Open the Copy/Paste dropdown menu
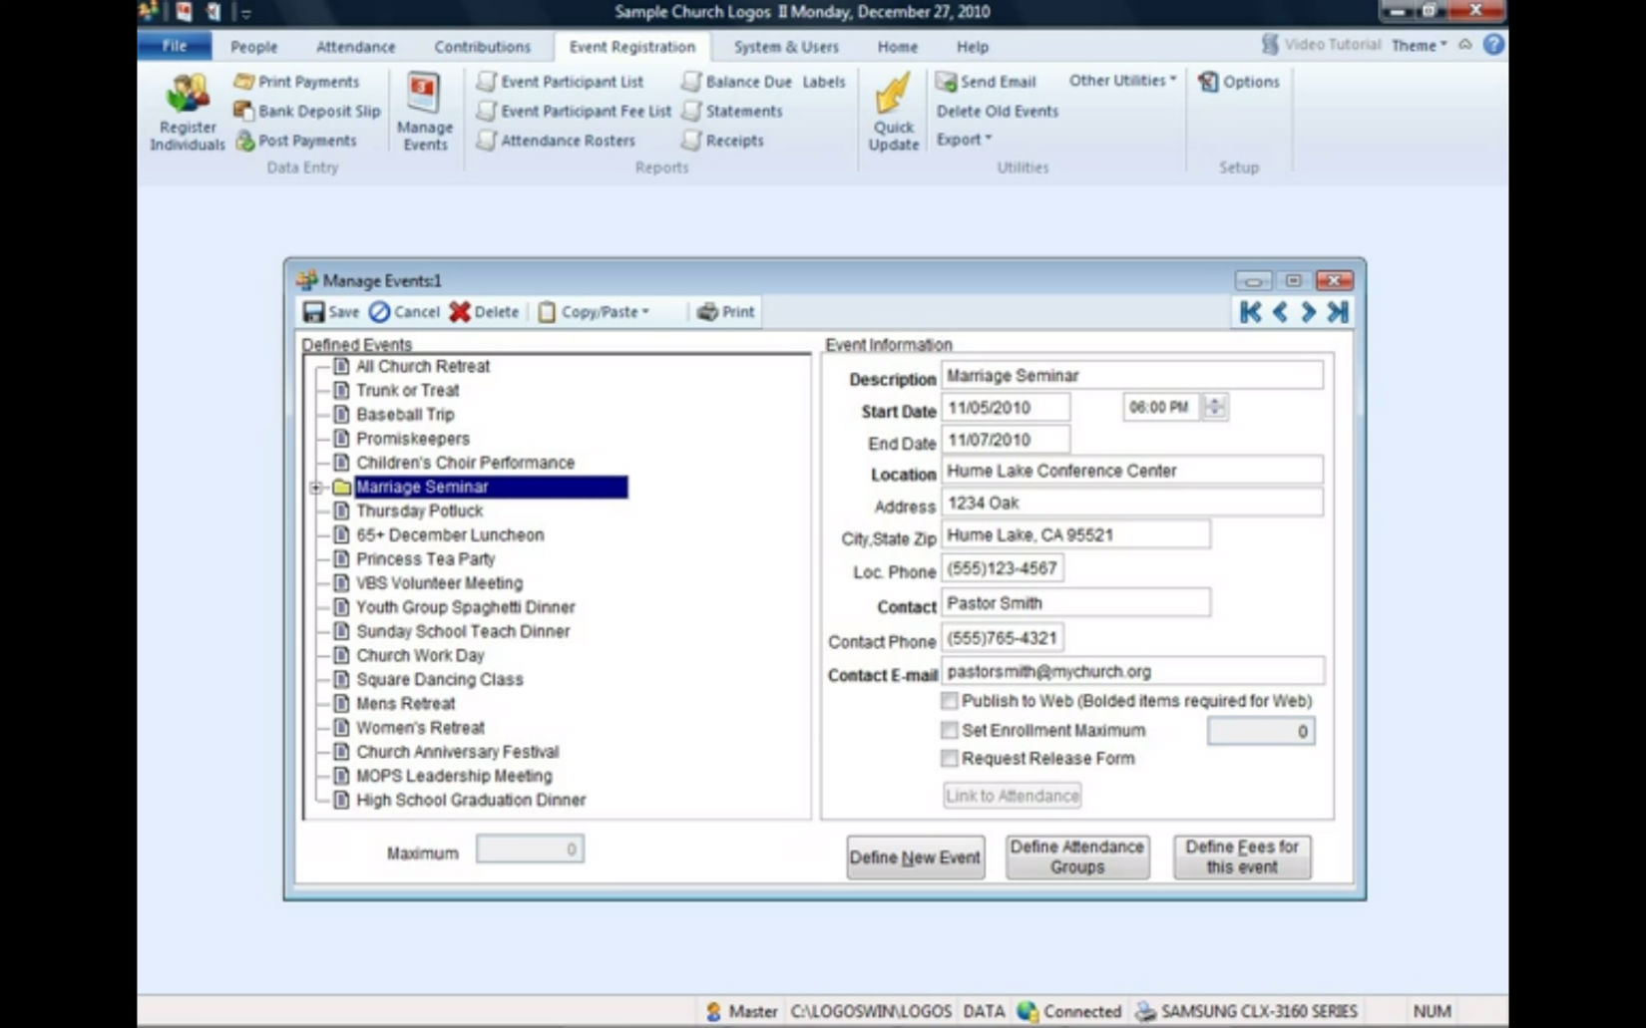Viewport: 1646px width, 1028px height. click(x=597, y=311)
